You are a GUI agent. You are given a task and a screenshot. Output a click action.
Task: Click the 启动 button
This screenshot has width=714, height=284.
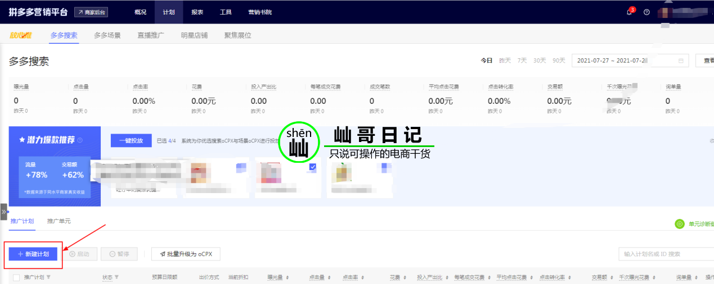click(x=79, y=254)
